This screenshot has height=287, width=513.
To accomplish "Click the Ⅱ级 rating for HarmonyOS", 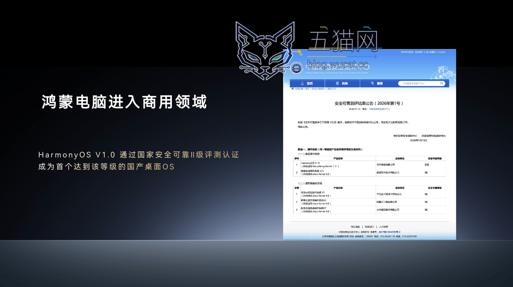I will (426, 165).
